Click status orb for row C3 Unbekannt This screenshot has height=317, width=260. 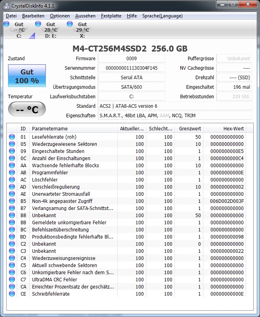12,251
